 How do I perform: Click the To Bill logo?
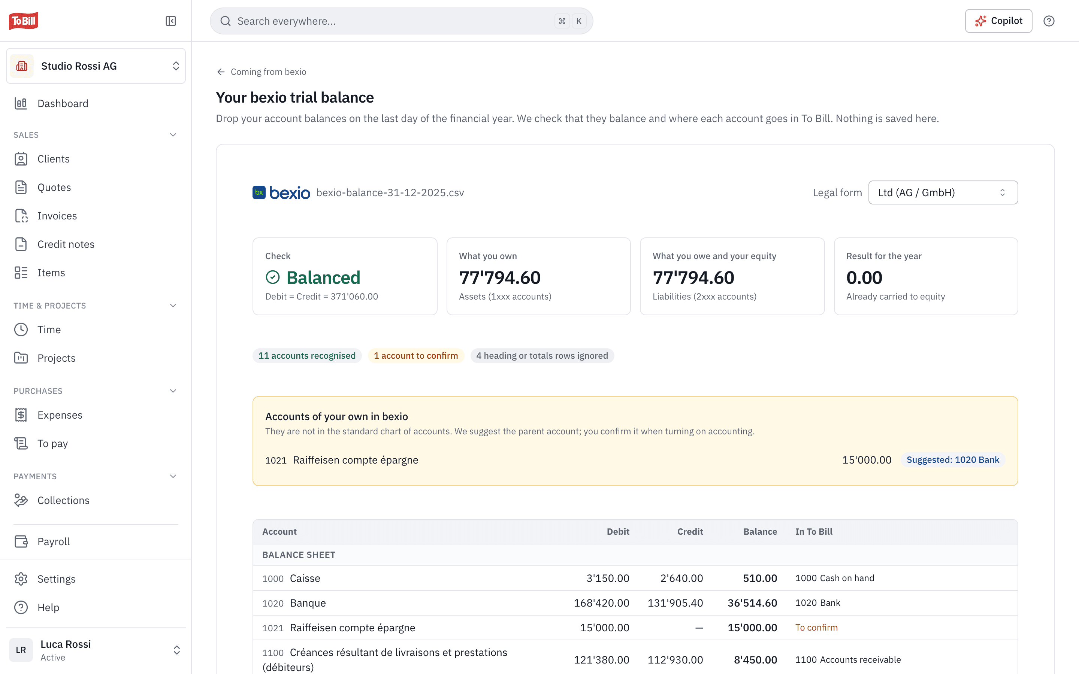click(24, 21)
